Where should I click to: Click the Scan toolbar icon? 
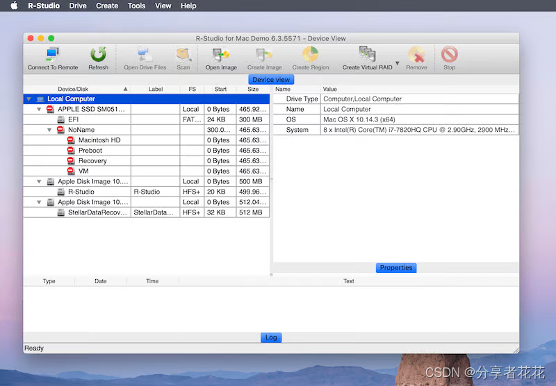pos(183,56)
